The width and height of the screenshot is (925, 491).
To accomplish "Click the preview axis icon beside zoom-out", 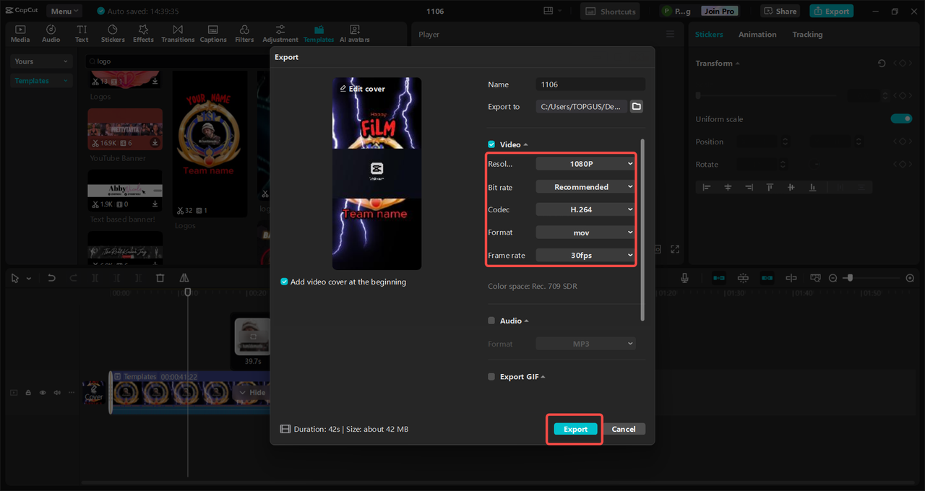I will pyautogui.click(x=815, y=278).
